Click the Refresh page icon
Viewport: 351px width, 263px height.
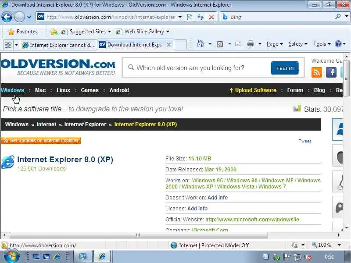(201, 17)
